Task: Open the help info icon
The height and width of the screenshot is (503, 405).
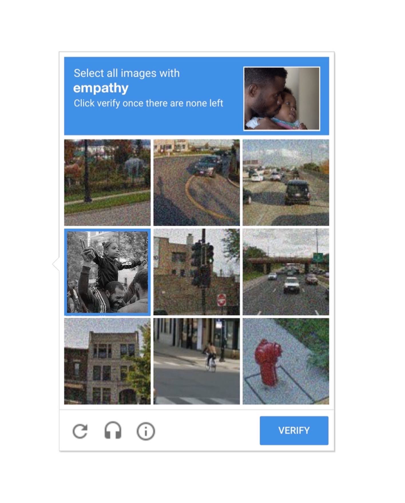Action: [x=146, y=431]
